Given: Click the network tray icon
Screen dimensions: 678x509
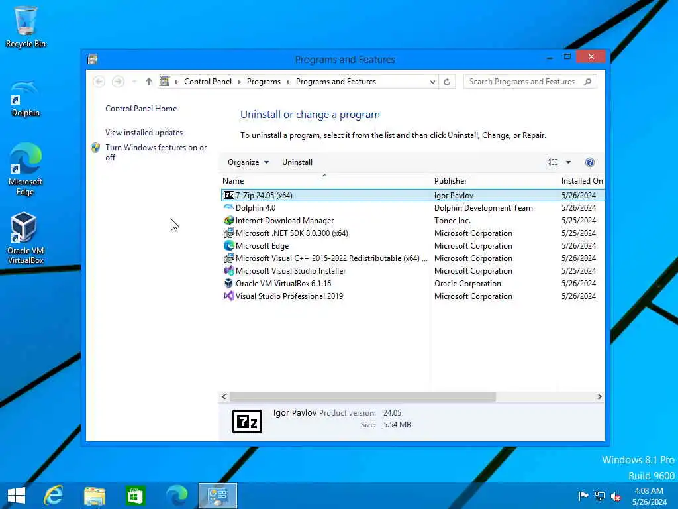Looking at the screenshot, I should [600, 496].
